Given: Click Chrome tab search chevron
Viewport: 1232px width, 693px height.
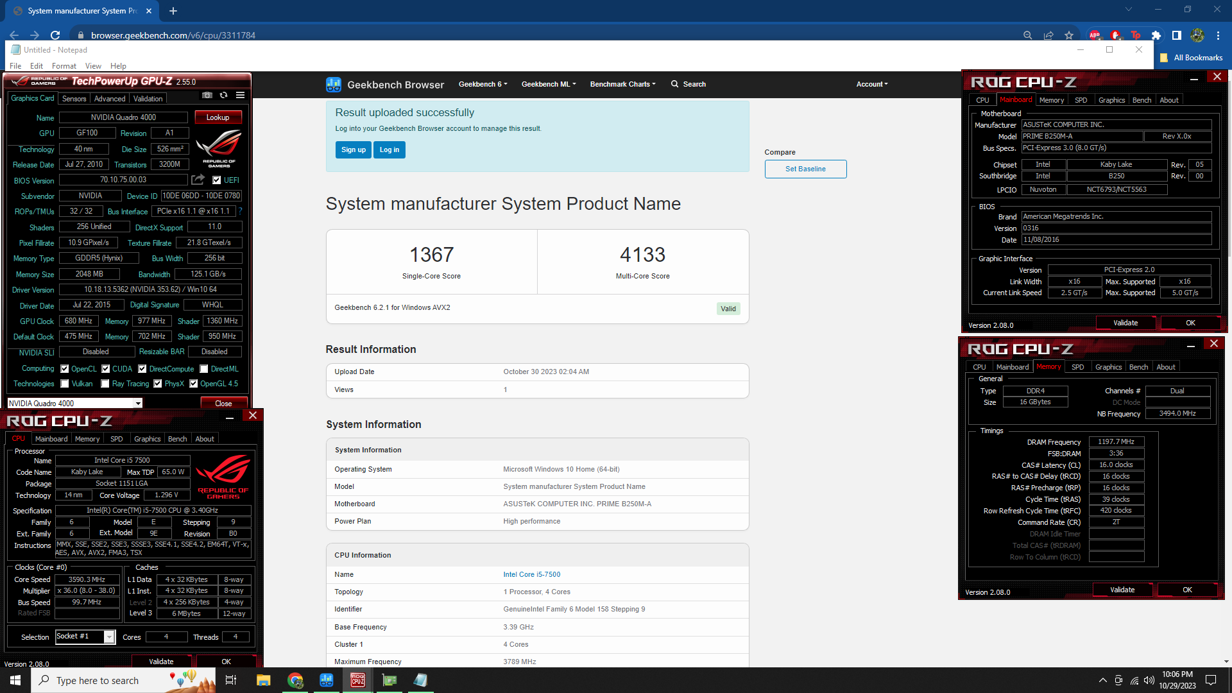Looking at the screenshot, I should pos(1129,9).
